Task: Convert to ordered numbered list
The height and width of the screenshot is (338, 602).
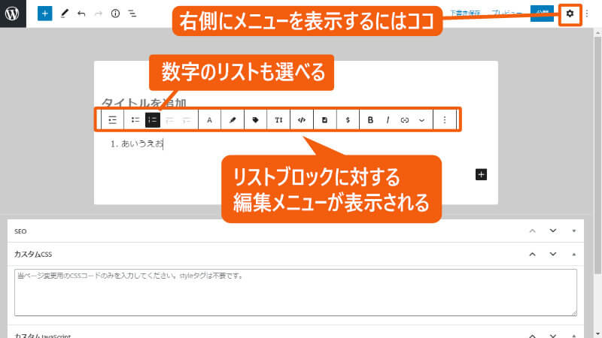Action: pos(153,120)
